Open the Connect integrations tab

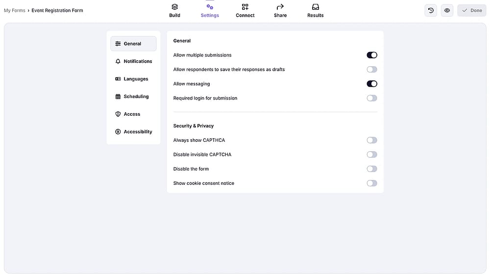point(245,11)
